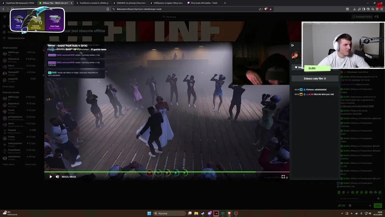
Task: Open Steam from the taskbar
Action: click(203, 213)
